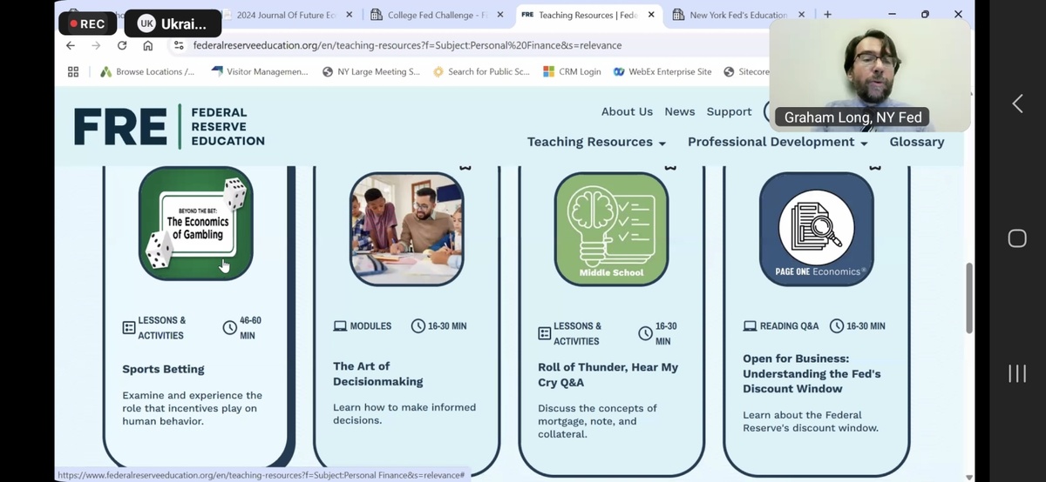Click the REC recording indicator
This screenshot has width=1046, height=482.
(87, 23)
